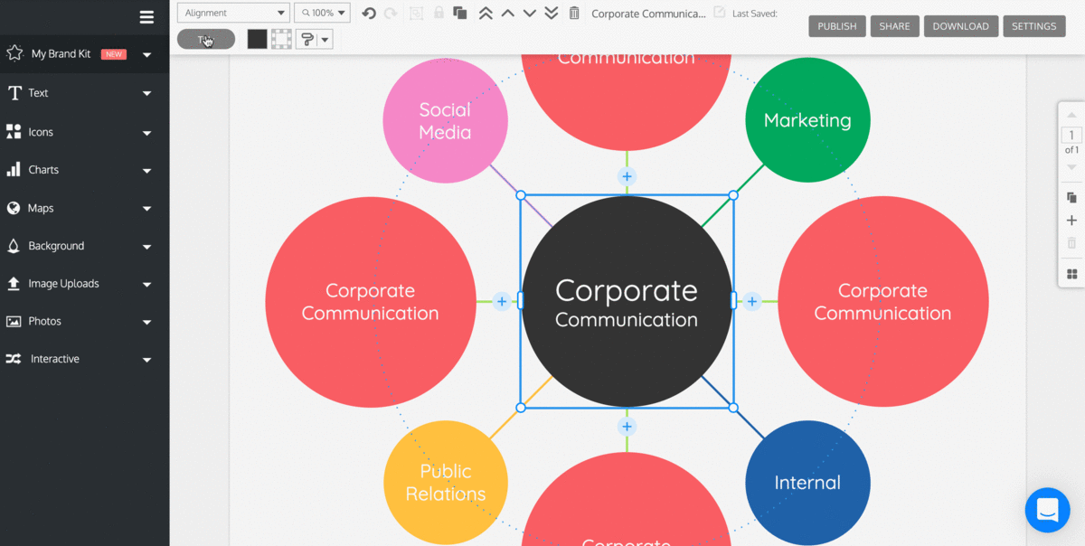Delete selected object with top toolbar trash icon
Viewport: 1085px width, 546px height.
[x=574, y=13]
